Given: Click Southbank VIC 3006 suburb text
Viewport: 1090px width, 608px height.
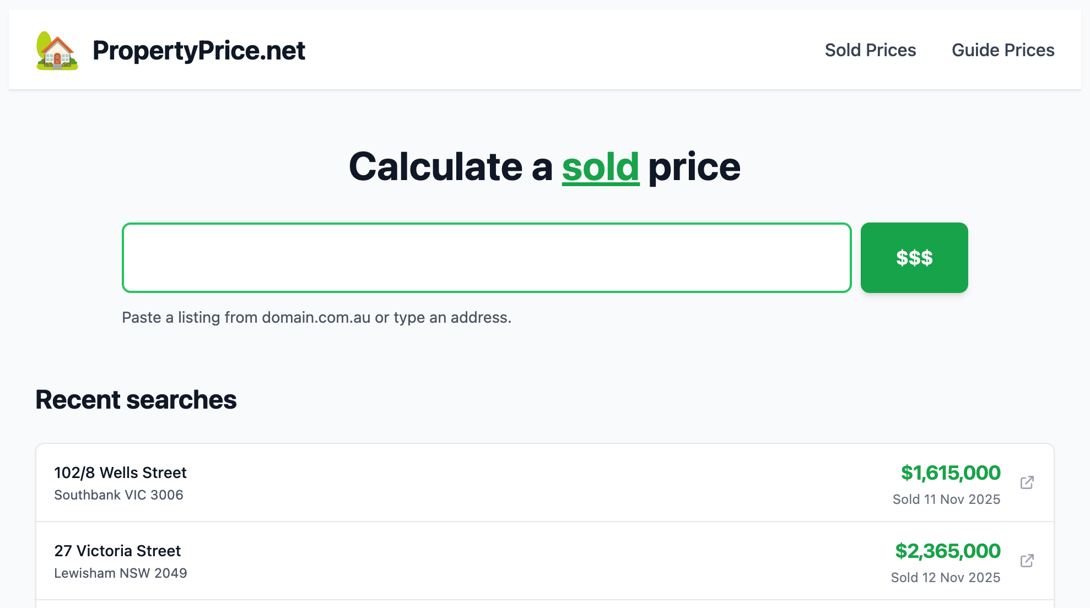Looking at the screenshot, I should coord(119,495).
